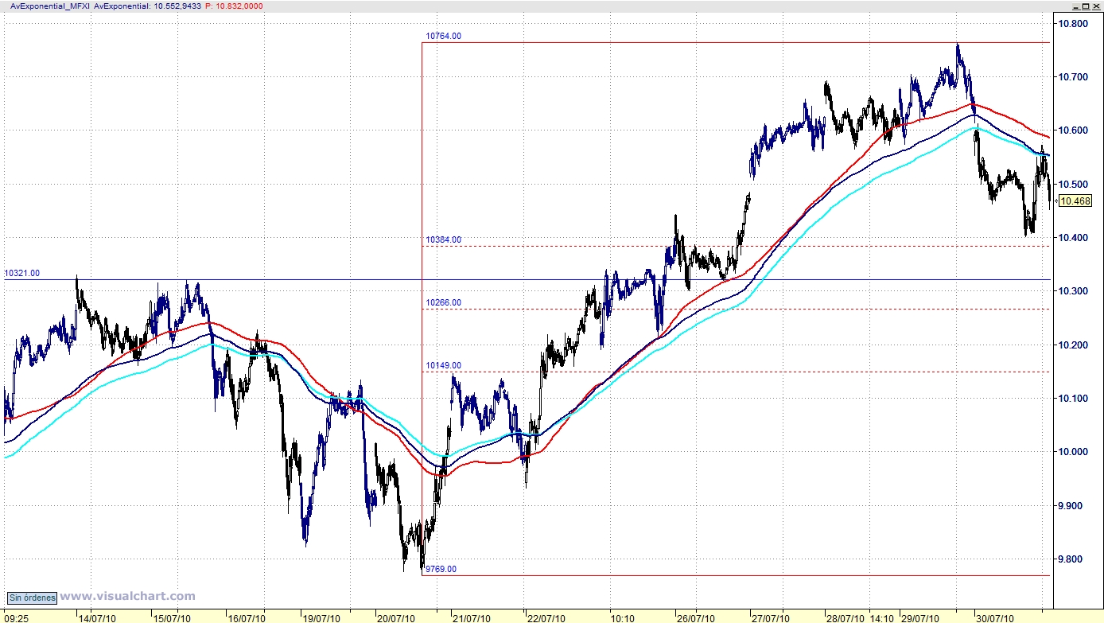Click the 14/07/10 date axis label
1104x623 pixels.
click(x=99, y=617)
